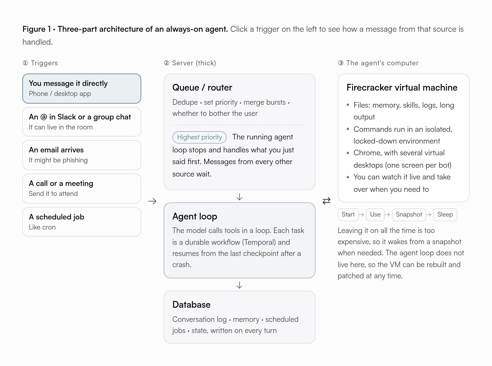492x366 pixels.
Task: Select the 'A scheduled job' trigger
Action: click(x=82, y=222)
